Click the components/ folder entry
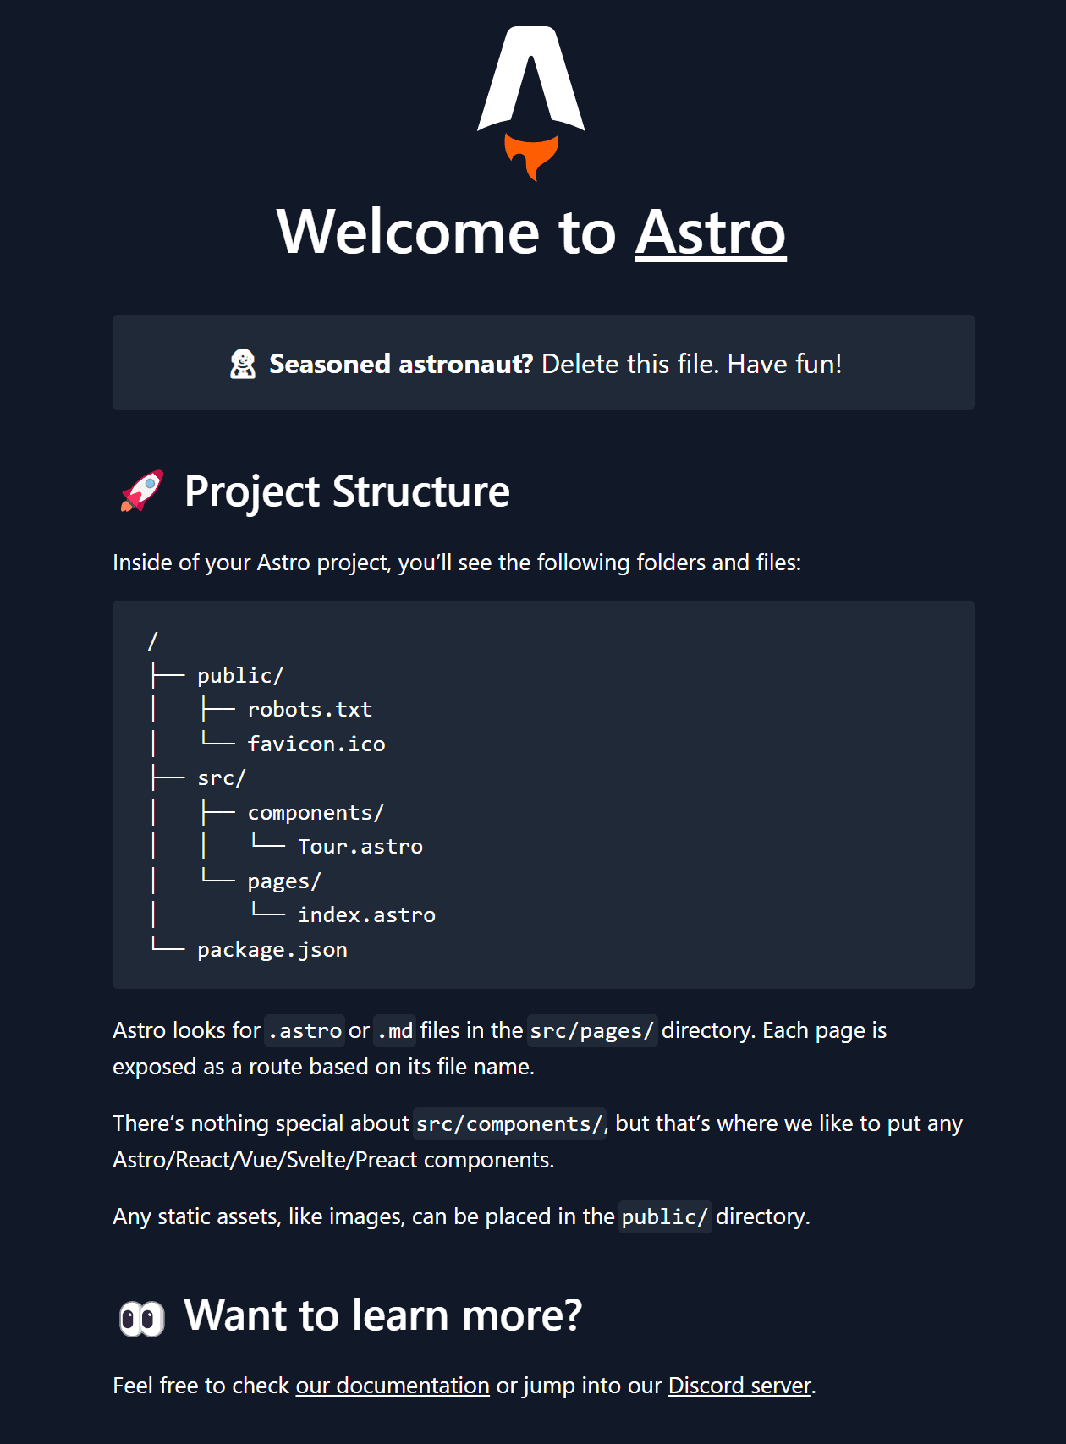Viewport: 1066px width, 1444px height. [316, 812]
